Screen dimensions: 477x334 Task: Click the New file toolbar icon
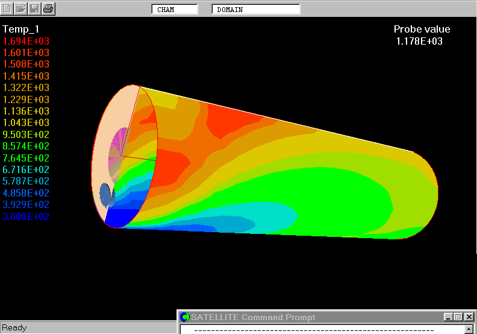[7, 8]
